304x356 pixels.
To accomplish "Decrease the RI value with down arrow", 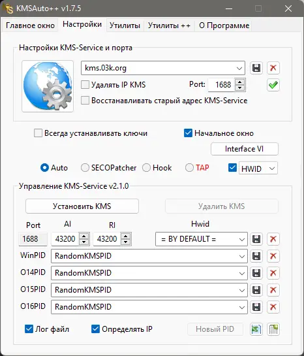I will 126,242.
